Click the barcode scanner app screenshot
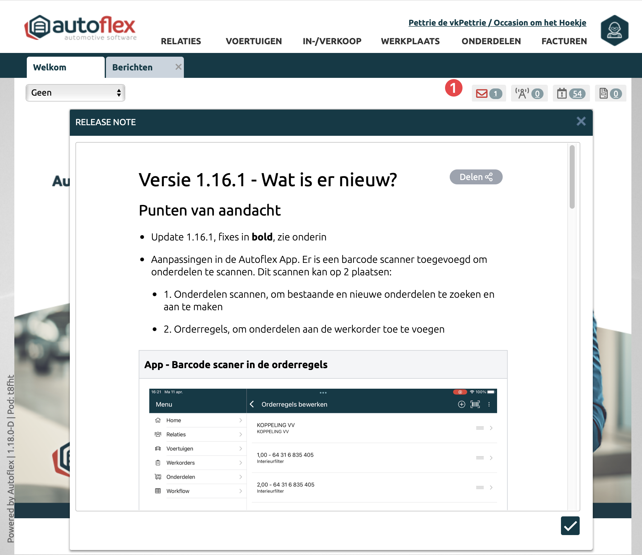642x555 pixels. [x=323, y=448]
